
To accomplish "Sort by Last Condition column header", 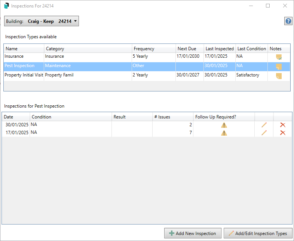I will [x=252, y=49].
